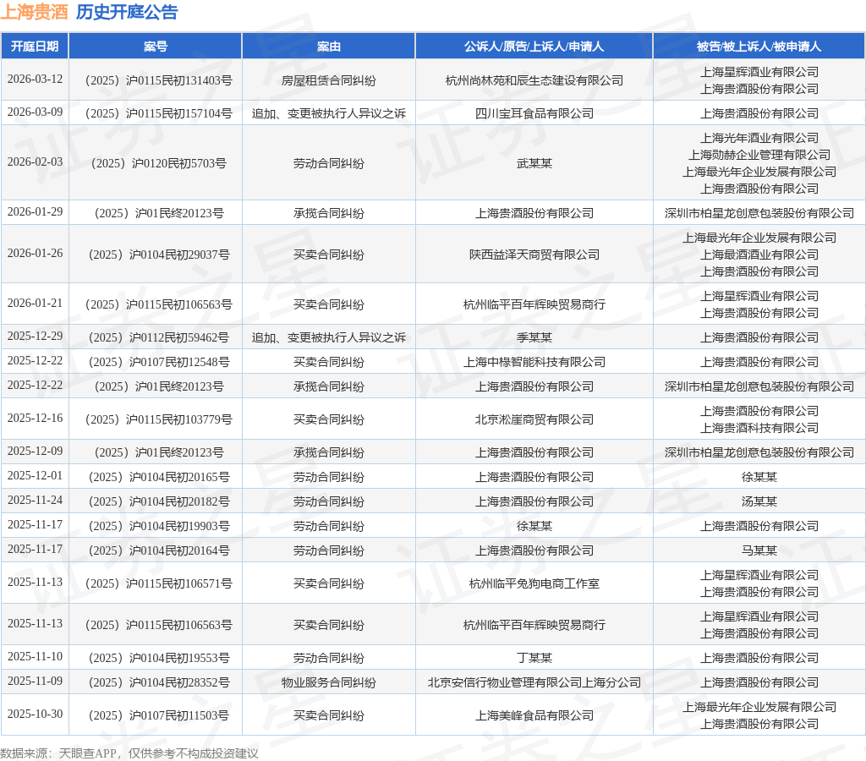
Task: Select date cell 2025-12-29
Action: click(x=35, y=337)
